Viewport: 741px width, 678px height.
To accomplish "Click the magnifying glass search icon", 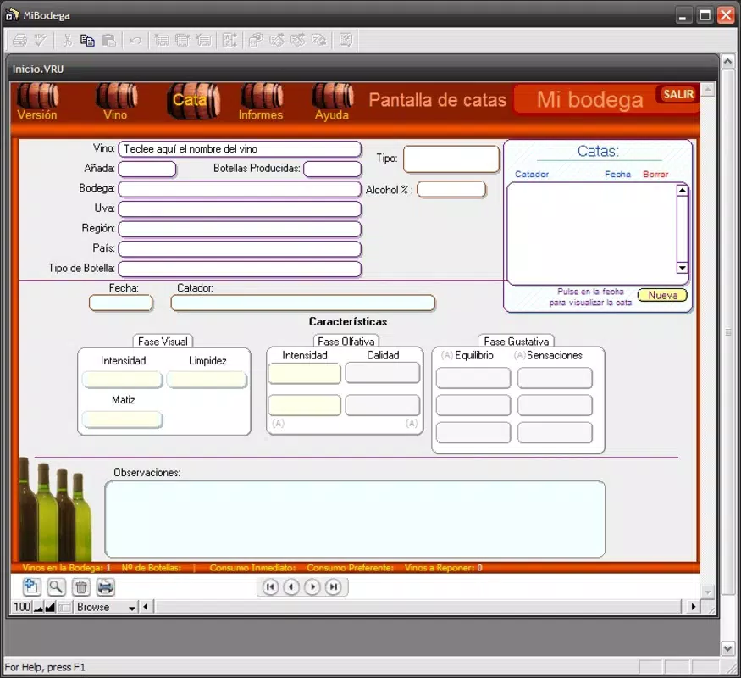I will click(x=56, y=586).
